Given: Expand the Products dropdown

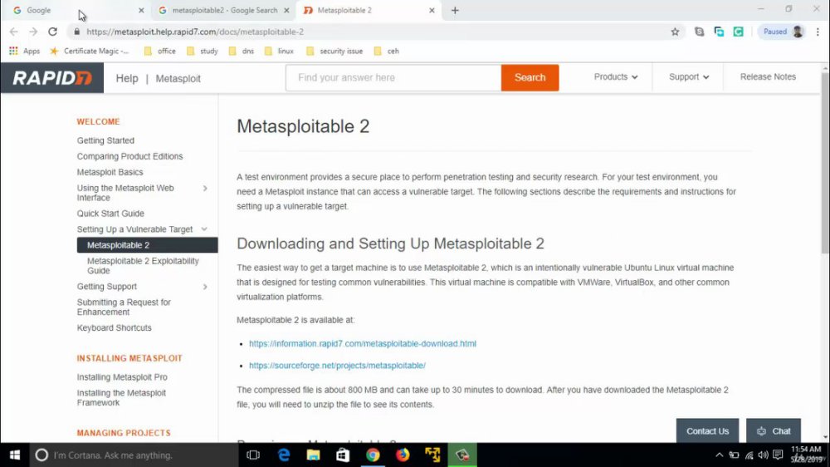Looking at the screenshot, I should point(616,76).
